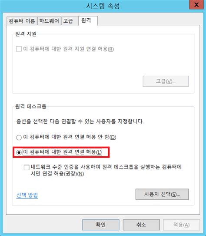Go to the 고급 tab
Screen dimensions: 206x236
(70, 21)
